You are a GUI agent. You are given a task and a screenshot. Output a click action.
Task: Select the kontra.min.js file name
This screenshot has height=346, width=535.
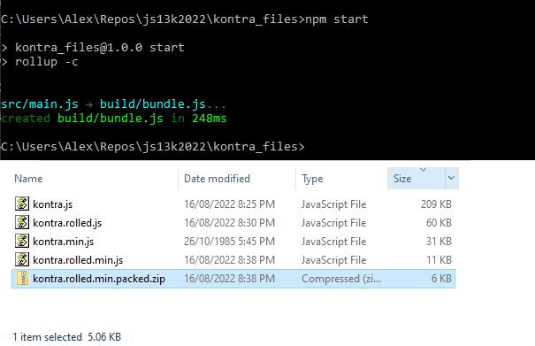pos(63,242)
